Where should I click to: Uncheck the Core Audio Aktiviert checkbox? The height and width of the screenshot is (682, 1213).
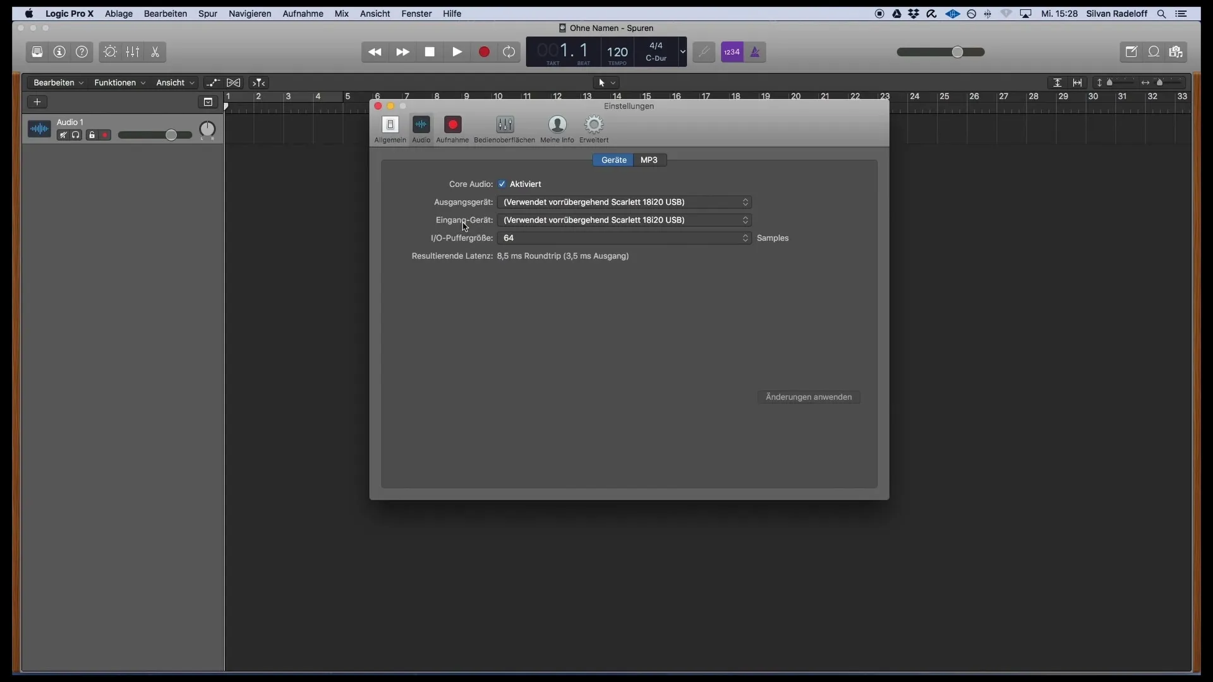(x=502, y=184)
